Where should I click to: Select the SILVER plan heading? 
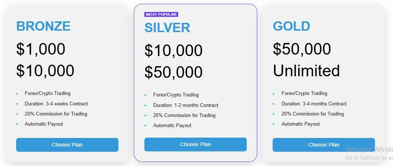tap(167, 28)
